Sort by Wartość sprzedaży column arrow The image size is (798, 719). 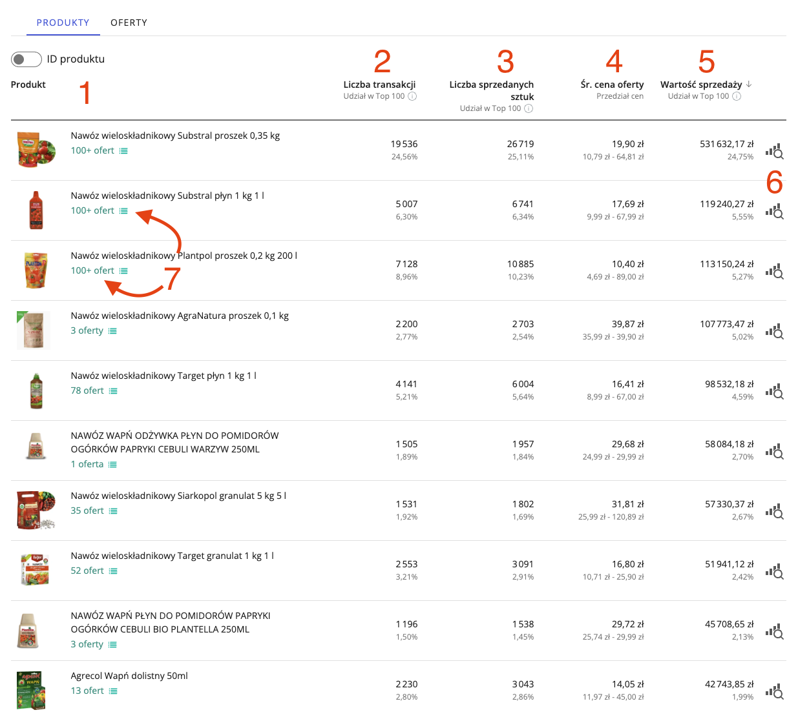click(x=749, y=85)
